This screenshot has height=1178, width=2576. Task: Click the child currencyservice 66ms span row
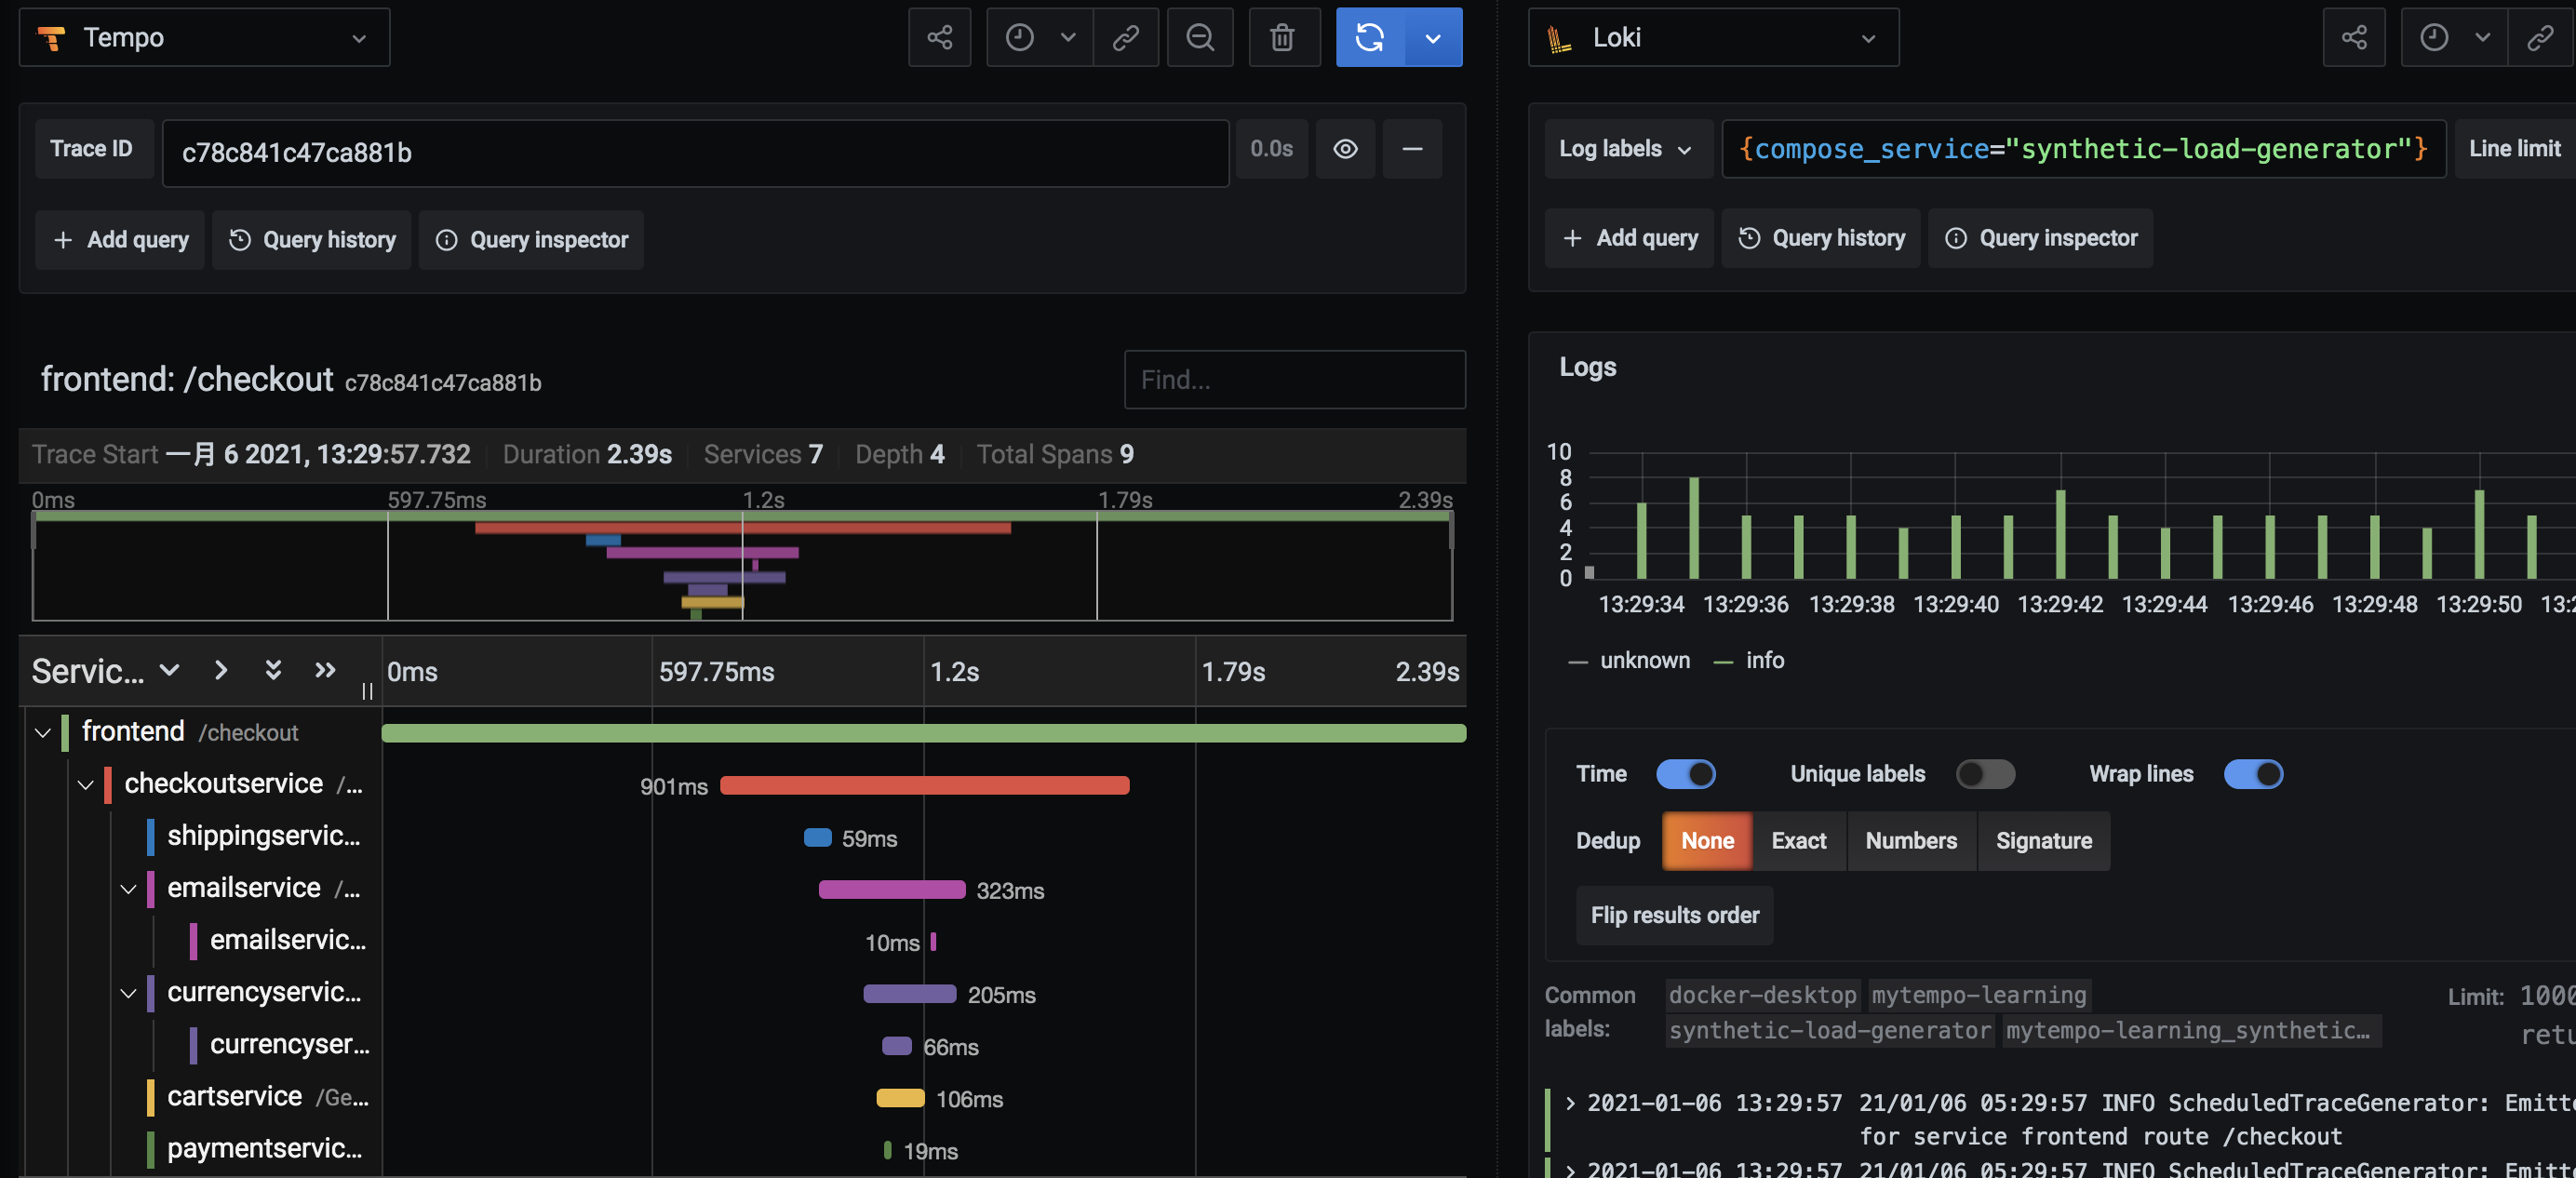[288, 1045]
